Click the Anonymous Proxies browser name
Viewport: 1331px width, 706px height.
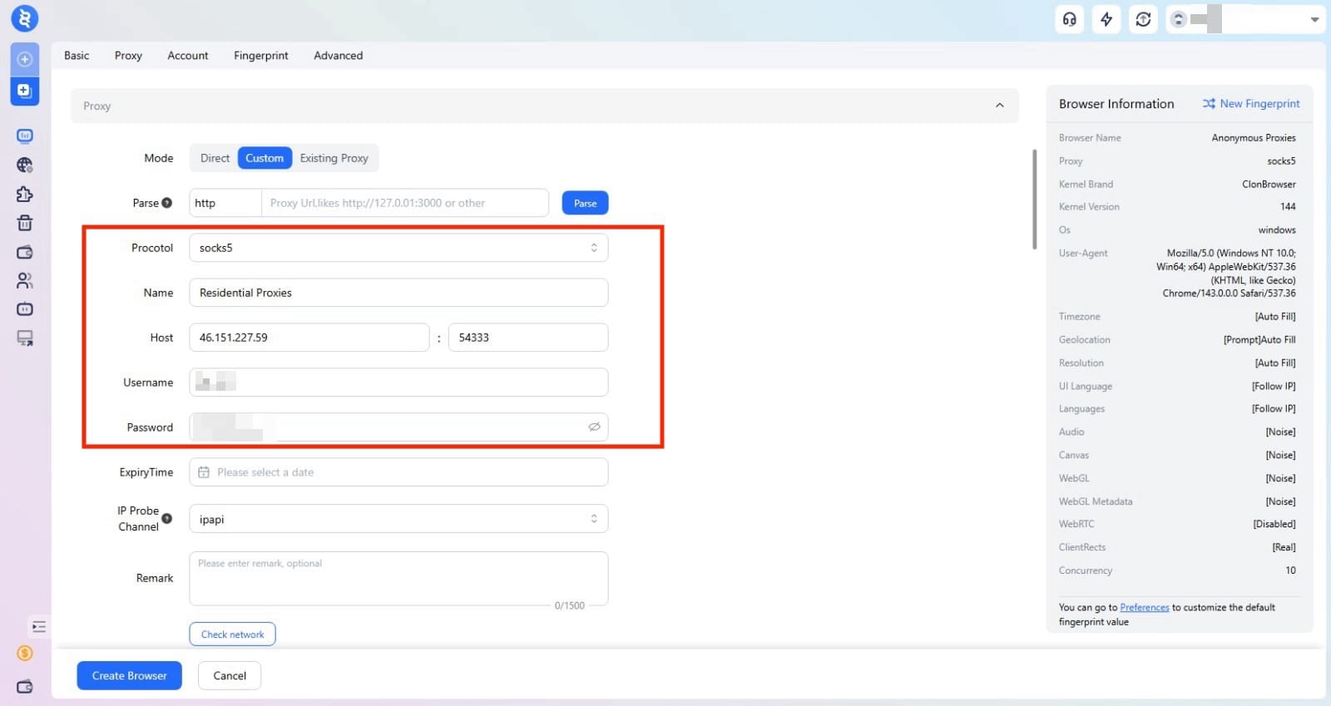pyautogui.click(x=1254, y=138)
